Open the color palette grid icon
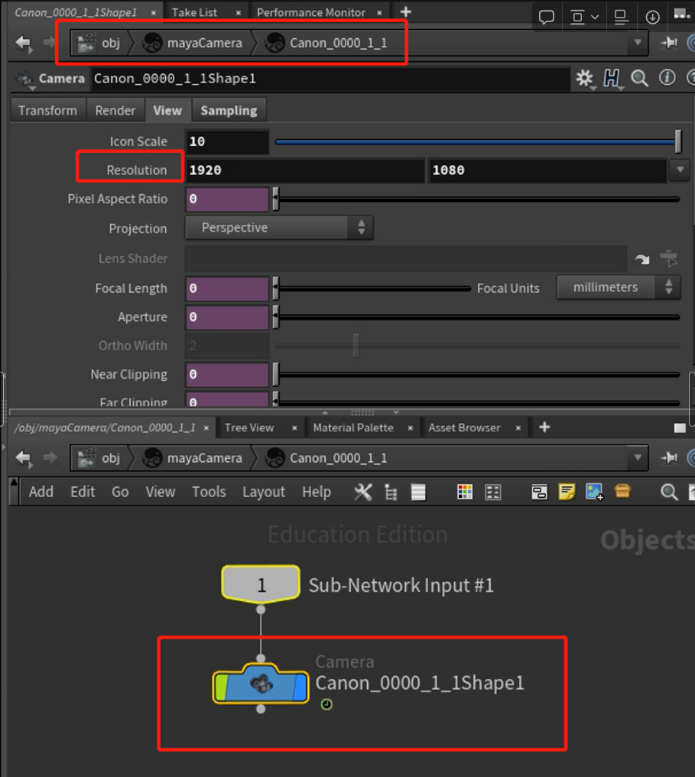The width and height of the screenshot is (695, 777). (465, 492)
